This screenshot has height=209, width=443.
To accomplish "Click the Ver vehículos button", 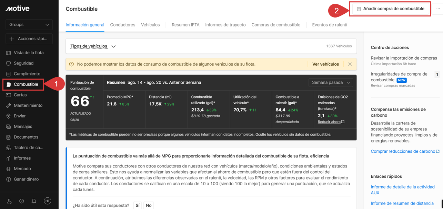I will pos(325,64).
